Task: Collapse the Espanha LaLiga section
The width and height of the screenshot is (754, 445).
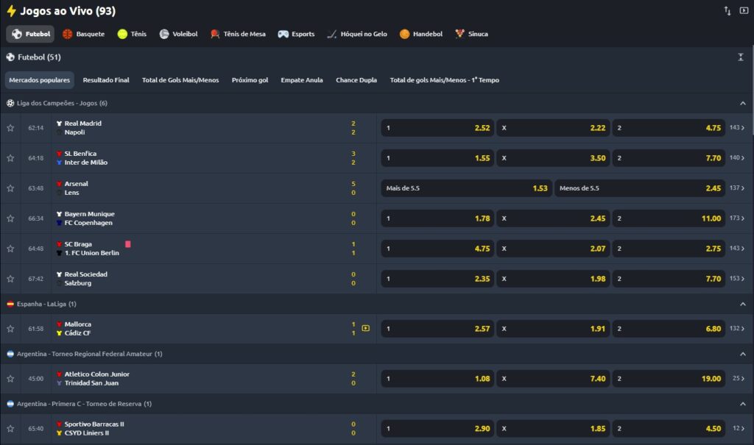Action: coord(741,304)
